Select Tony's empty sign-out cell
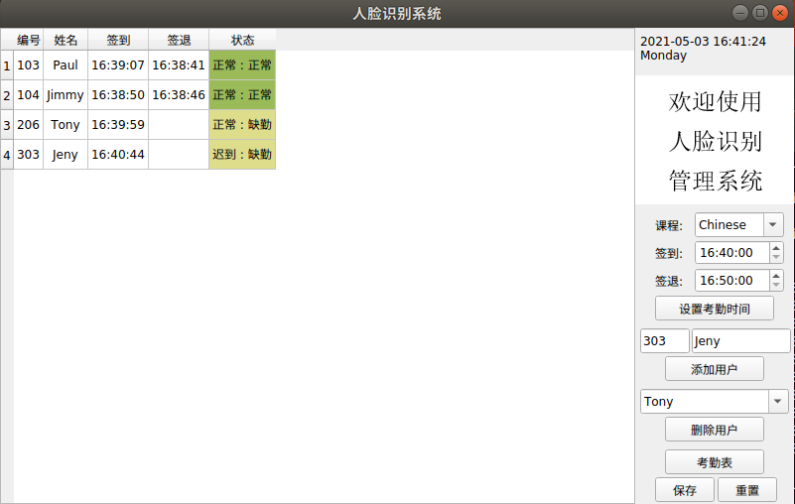This screenshot has height=504, width=795. pyautogui.click(x=179, y=125)
